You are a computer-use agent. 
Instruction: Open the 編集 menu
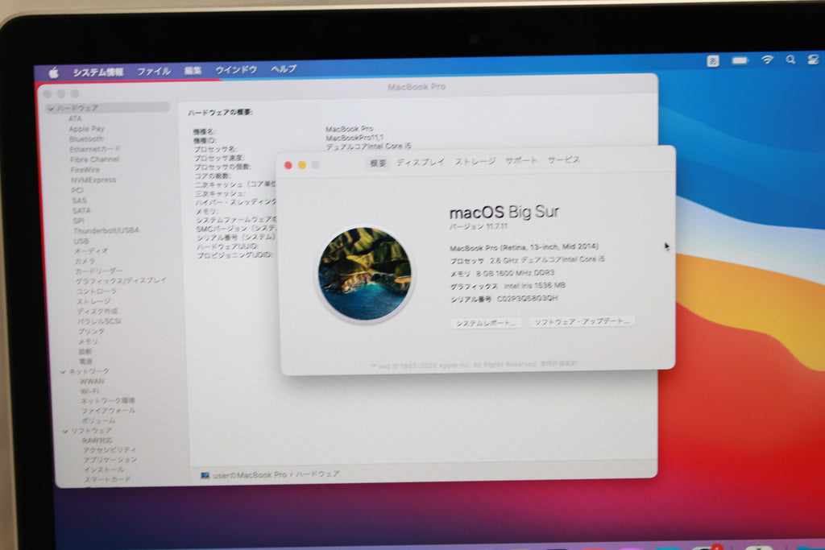point(193,70)
